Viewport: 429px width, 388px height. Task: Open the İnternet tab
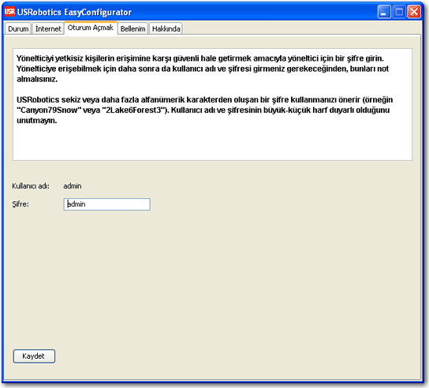48,28
